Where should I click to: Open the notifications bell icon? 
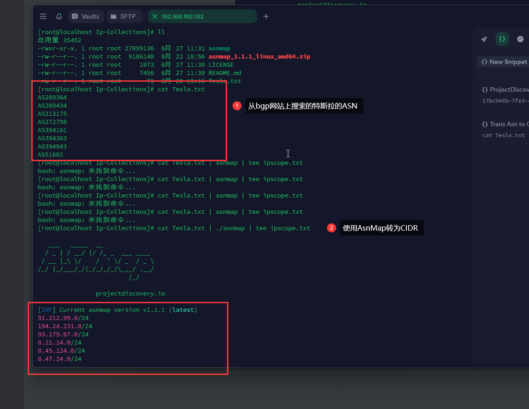point(59,16)
